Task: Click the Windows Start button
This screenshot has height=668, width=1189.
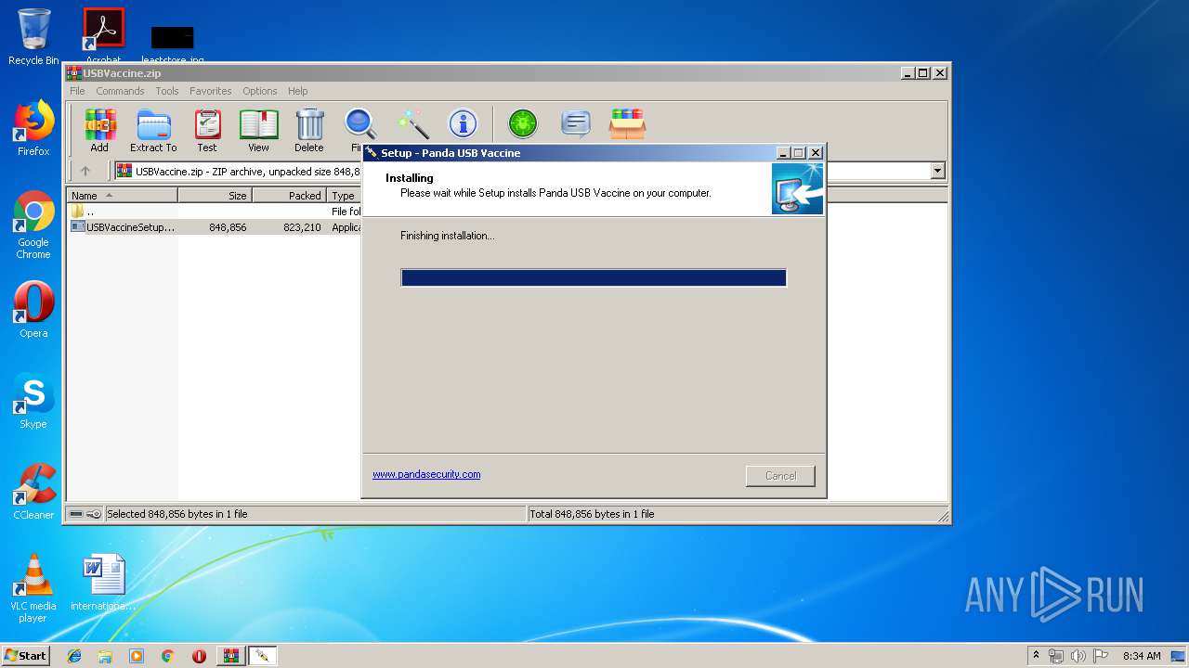Action: coord(25,656)
